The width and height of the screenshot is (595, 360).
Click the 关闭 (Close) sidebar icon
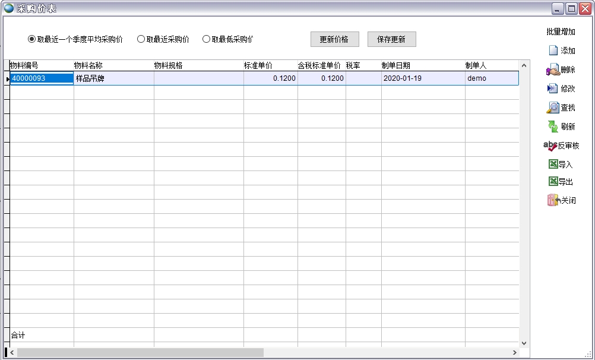[561, 200]
